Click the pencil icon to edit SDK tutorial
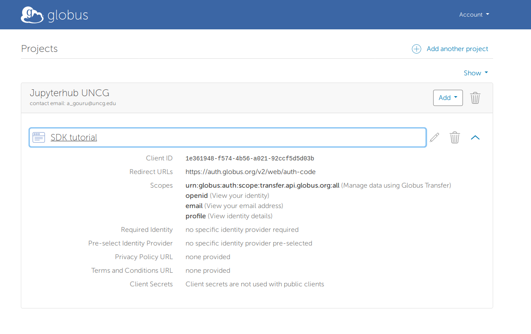 tap(434, 137)
